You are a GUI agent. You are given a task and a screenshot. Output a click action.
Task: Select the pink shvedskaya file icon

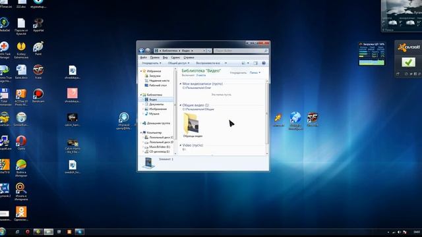(x=73, y=95)
